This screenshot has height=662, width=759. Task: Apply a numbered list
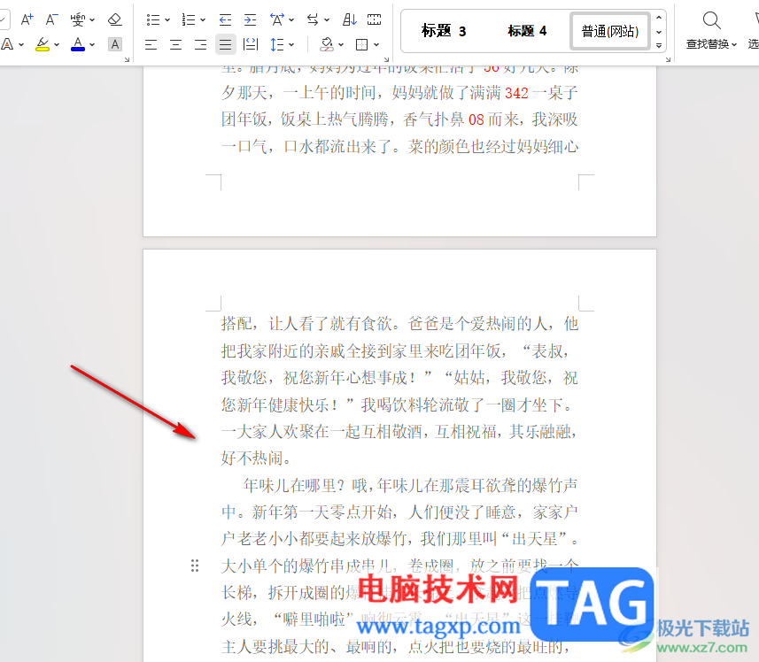point(189,19)
